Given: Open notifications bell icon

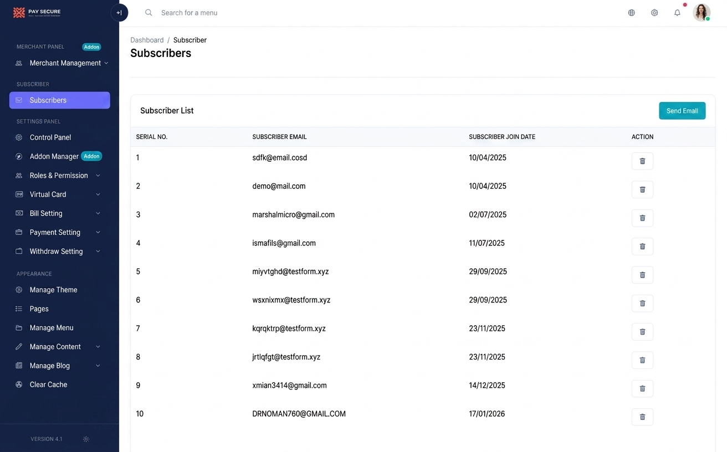Looking at the screenshot, I should (677, 13).
